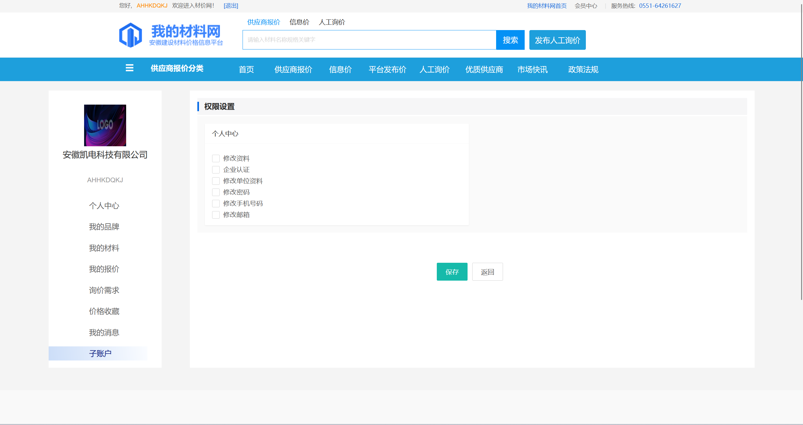Expand 供应商报价分类 category menu
The image size is (803, 425).
[177, 69]
